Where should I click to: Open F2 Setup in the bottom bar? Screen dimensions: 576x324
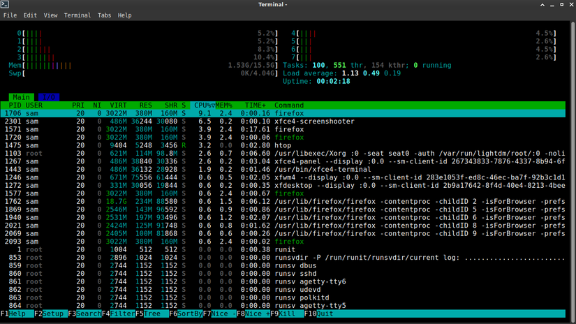pos(50,314)
